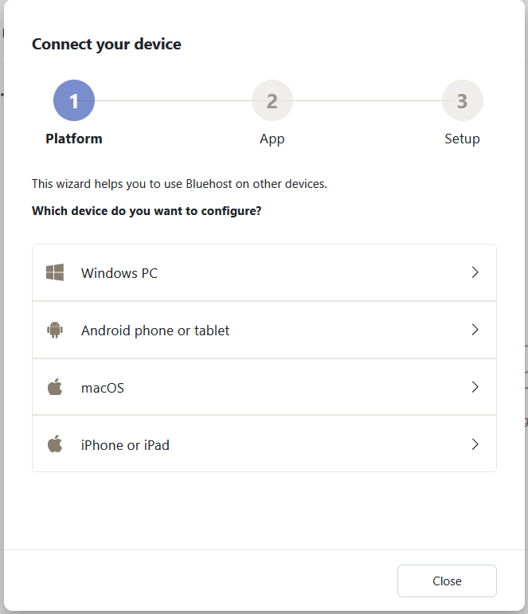Select step 1 circle in wizard

click(74, 101)
